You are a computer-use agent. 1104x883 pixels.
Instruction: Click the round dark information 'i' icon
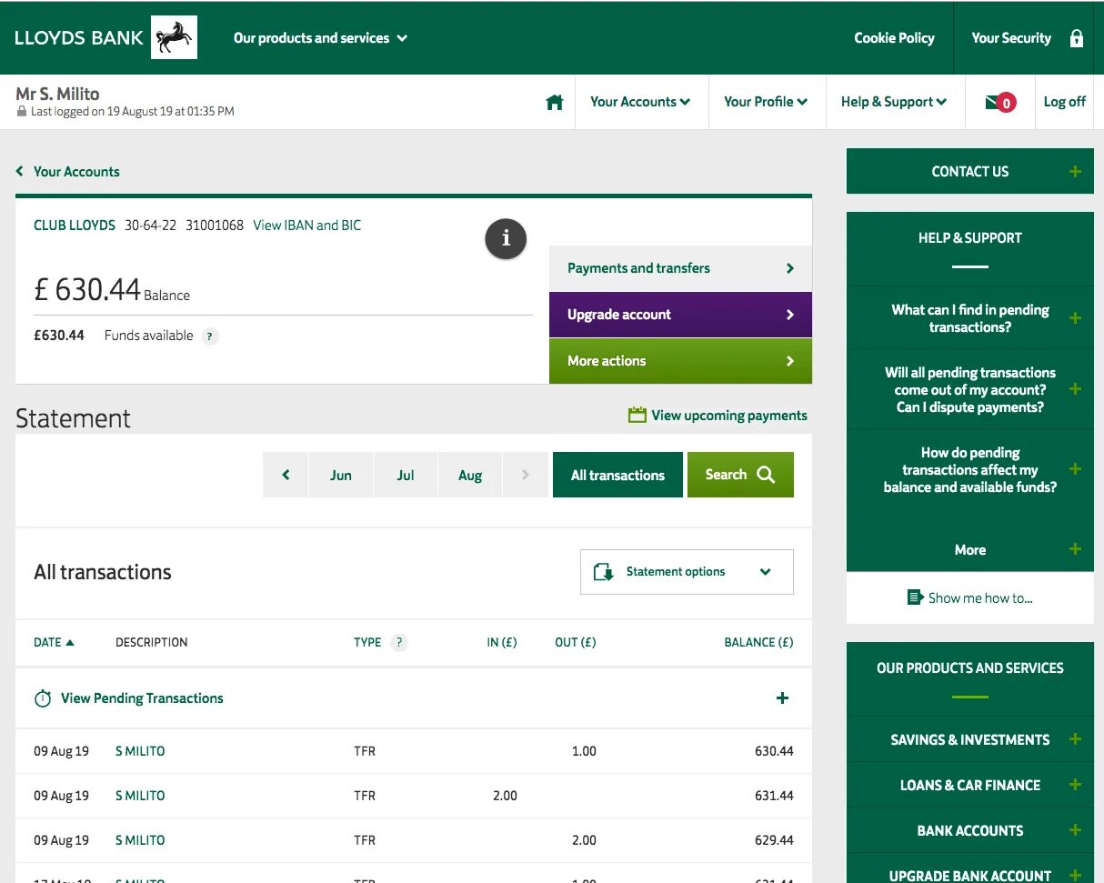506,238
